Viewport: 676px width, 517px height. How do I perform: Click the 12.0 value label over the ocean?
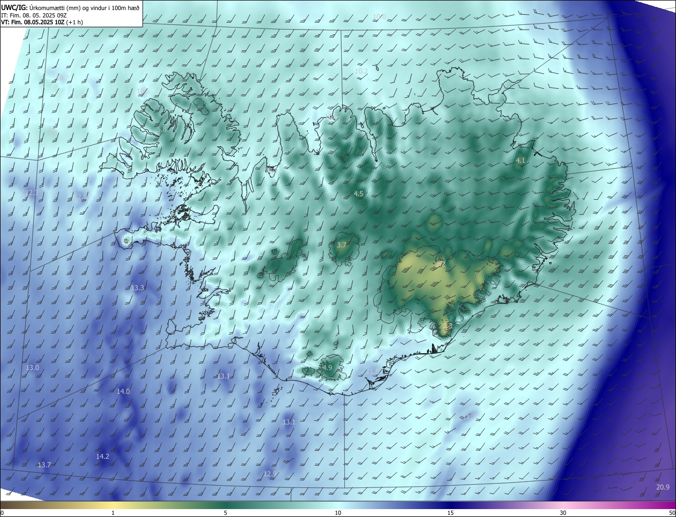[x=81, y=197]
